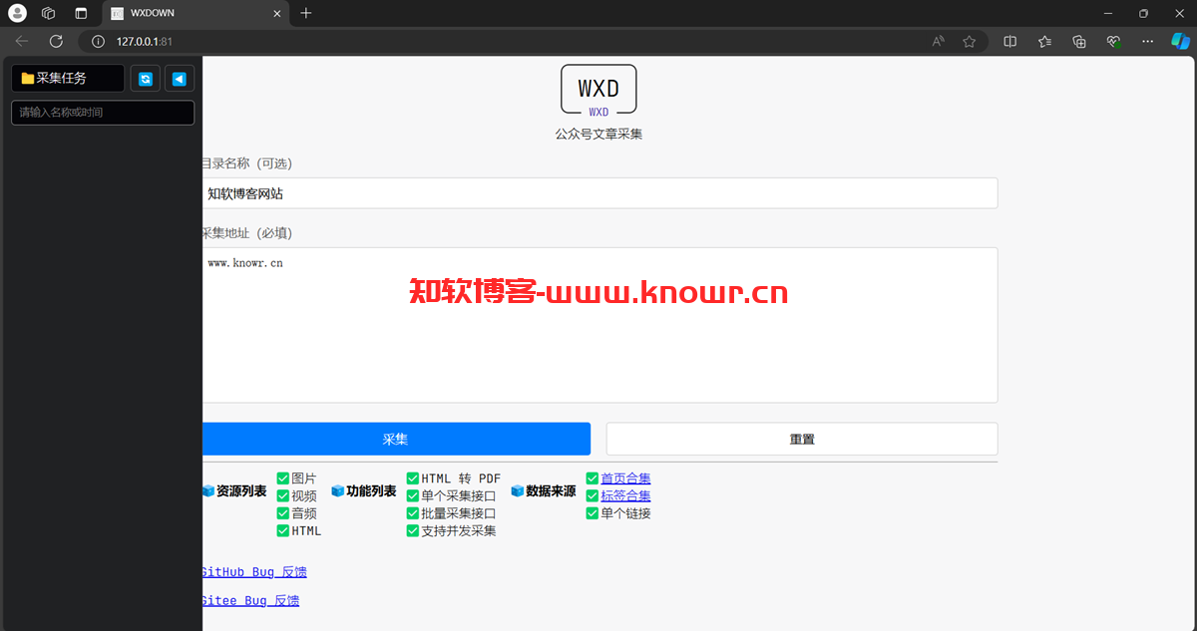
Task: Open the read aloud icon
Action: pyautogui.click(x=939, y=41)
